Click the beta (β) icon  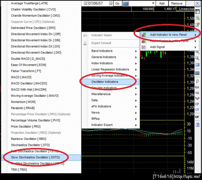pos(197,81)
